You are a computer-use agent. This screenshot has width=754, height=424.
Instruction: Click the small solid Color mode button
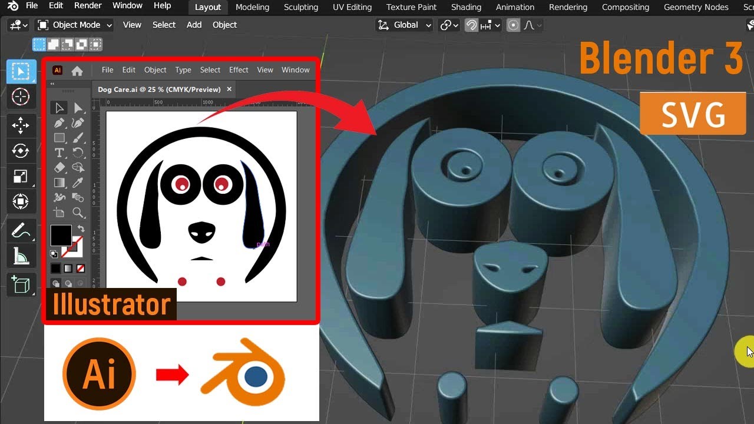(55, 269)
